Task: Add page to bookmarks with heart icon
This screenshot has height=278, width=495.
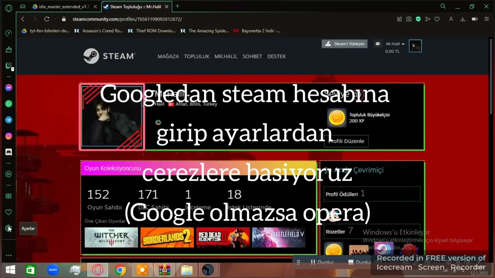Action: 437,19
